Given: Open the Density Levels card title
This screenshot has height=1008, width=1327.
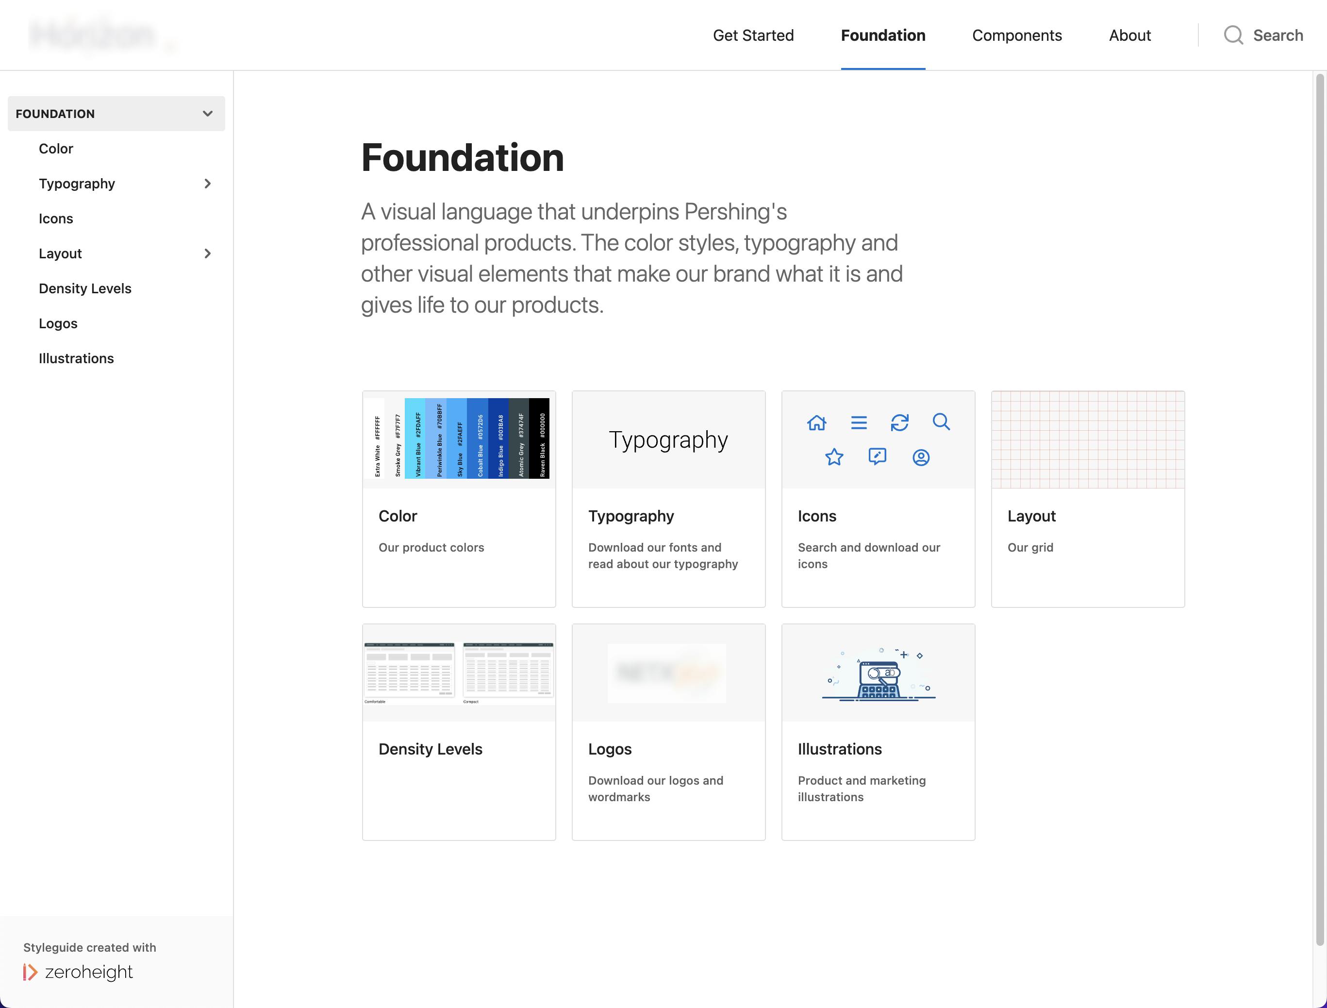Looking at the screenshot, I should point(430,749).
